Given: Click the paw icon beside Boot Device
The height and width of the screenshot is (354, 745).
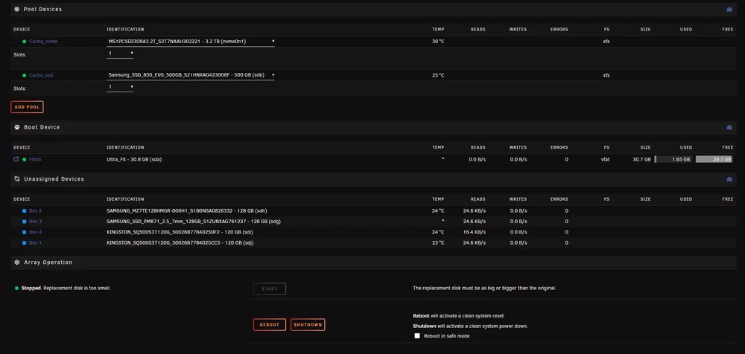Looking at the screenshot, I should pos(17,127).
